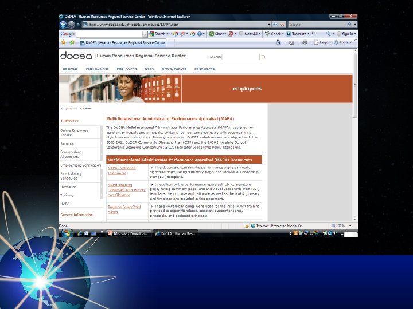Click Licensure in the sidebar
The image size is (413, 309).
pos(68,187)
